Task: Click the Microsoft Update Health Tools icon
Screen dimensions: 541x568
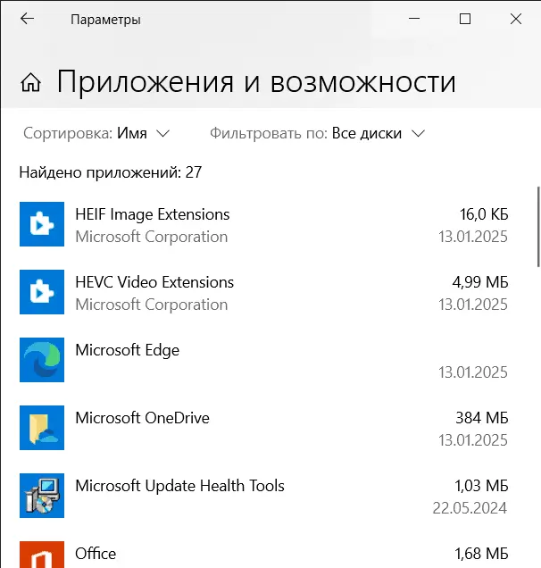Action: (42, 496)
